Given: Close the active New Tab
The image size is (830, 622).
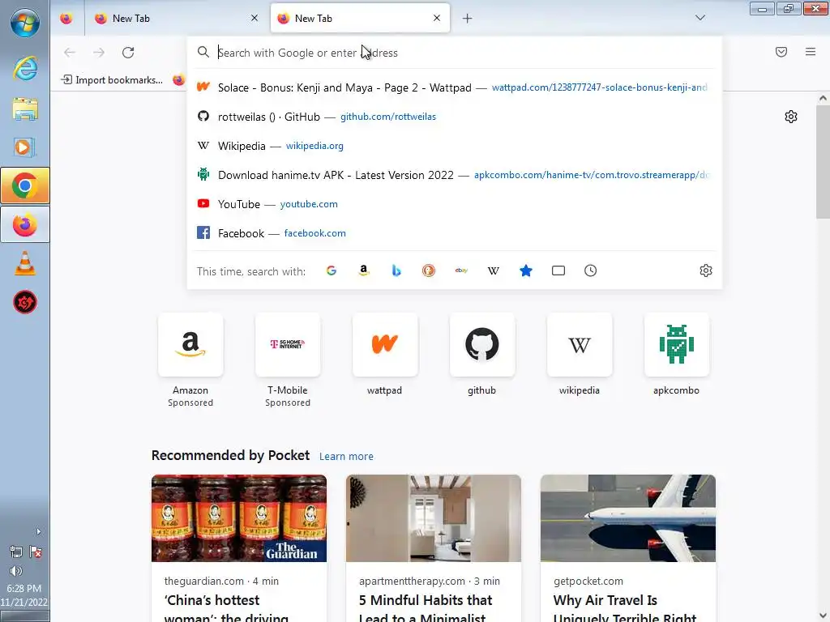Looking at the screenshot, I should point(437,18).
